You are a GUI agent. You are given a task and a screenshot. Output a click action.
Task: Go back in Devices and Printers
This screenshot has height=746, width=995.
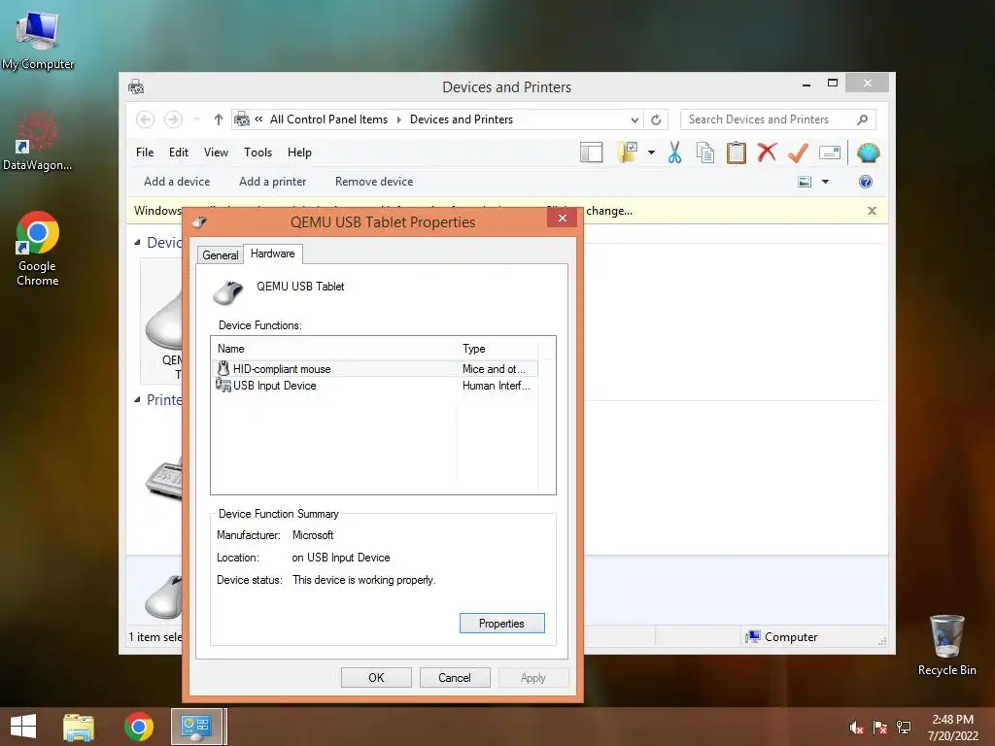tap(146, 119)
